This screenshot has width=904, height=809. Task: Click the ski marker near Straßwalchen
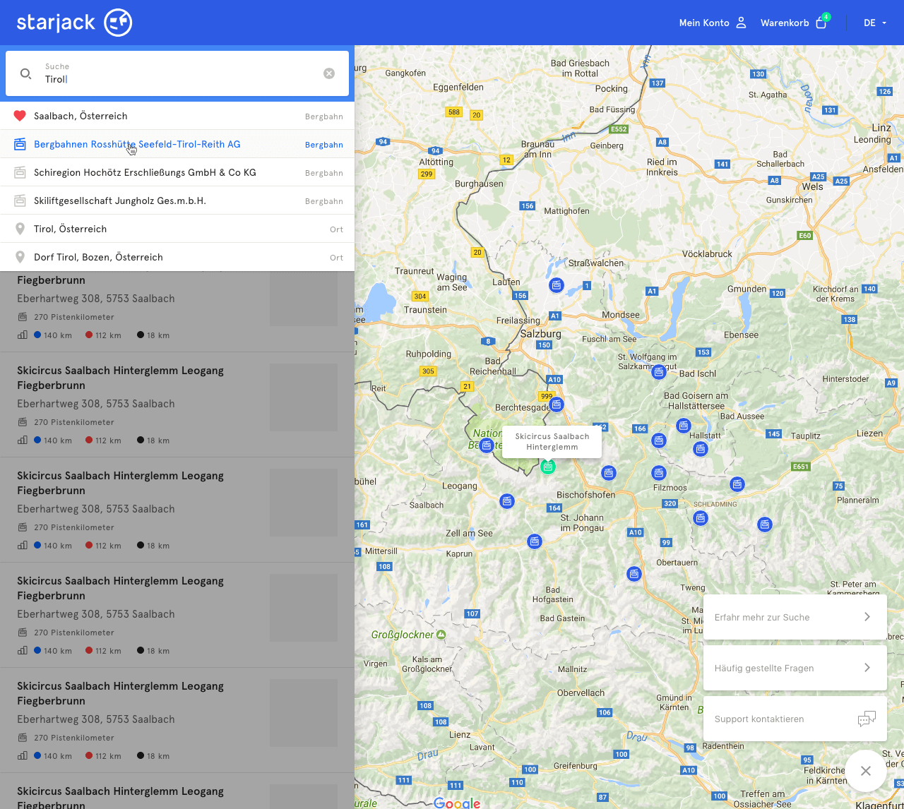tap(557, 285)
